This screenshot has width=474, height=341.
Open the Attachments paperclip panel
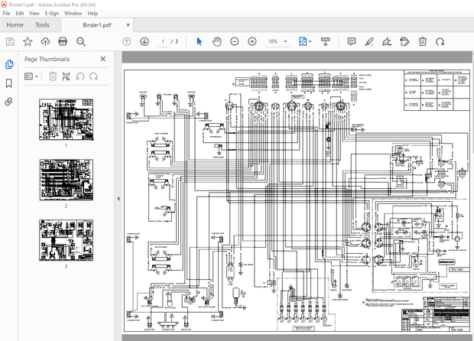pos(8,102)
